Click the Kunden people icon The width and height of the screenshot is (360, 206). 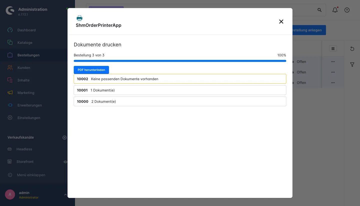coord(10,68)
